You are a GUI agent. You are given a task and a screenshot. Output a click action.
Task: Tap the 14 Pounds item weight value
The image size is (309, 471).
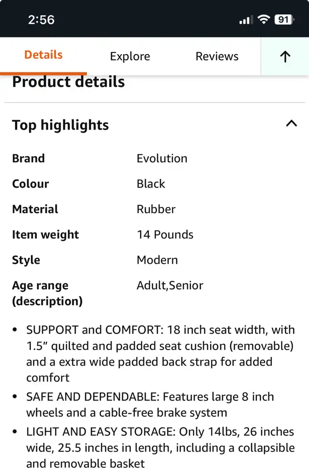(165, 235)
